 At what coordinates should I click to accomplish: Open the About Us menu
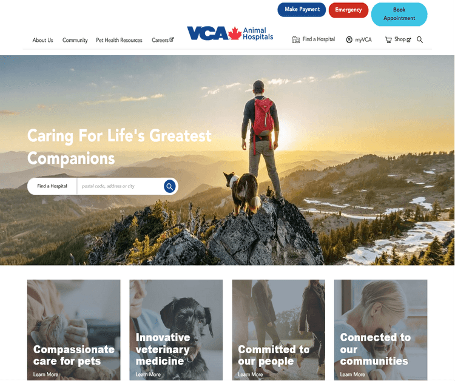[42, 40]
